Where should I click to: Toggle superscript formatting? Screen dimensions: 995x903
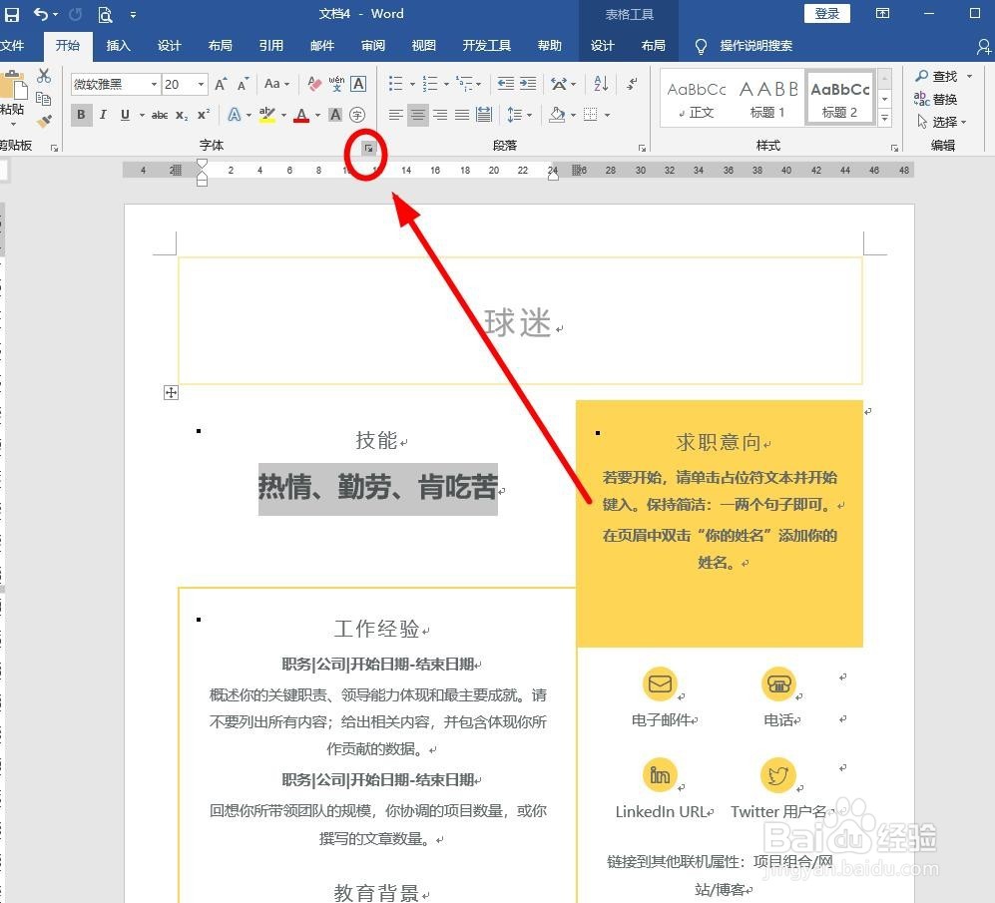203,115
